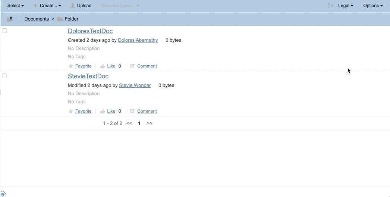Screen dimensions: 390x197
Task: Go to next page with >> arrow
Action: (x=150, y=123)
